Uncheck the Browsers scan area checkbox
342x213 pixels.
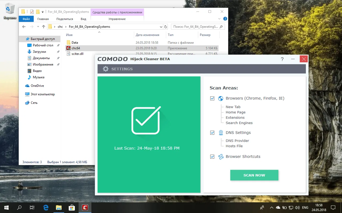tap(212, 99)
